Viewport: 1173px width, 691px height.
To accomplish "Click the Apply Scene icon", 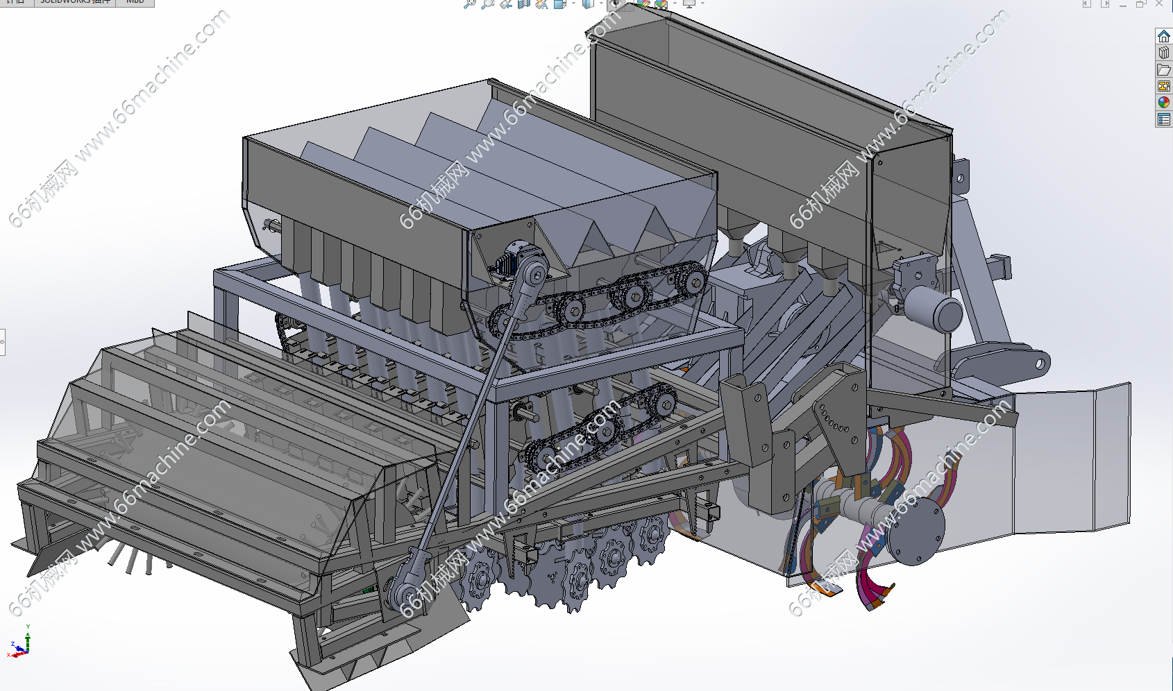I will (x=661, y=3).
